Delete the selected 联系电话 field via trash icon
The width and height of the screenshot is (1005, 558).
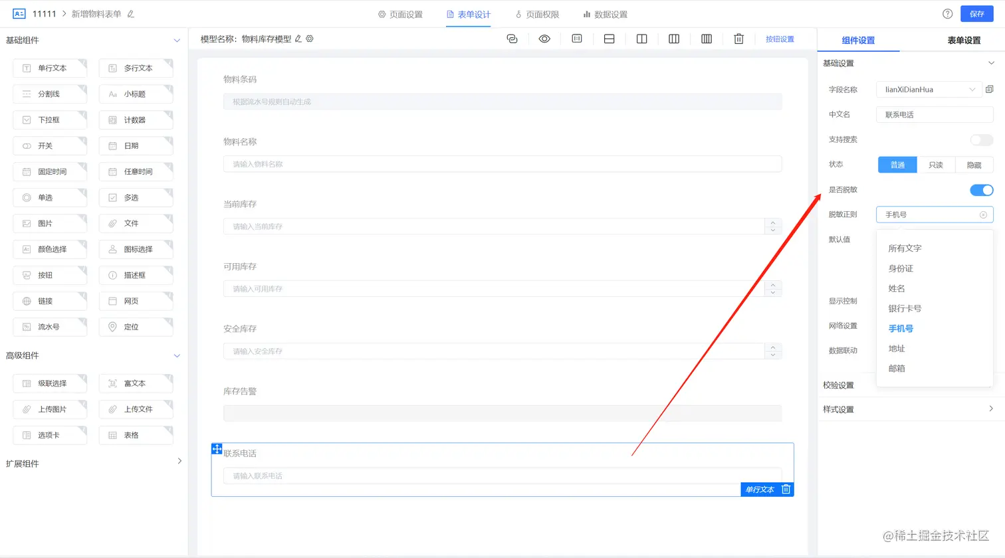[786, 490]
